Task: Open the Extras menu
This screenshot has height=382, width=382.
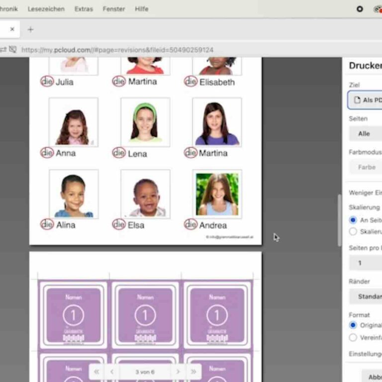Action: 84,9
